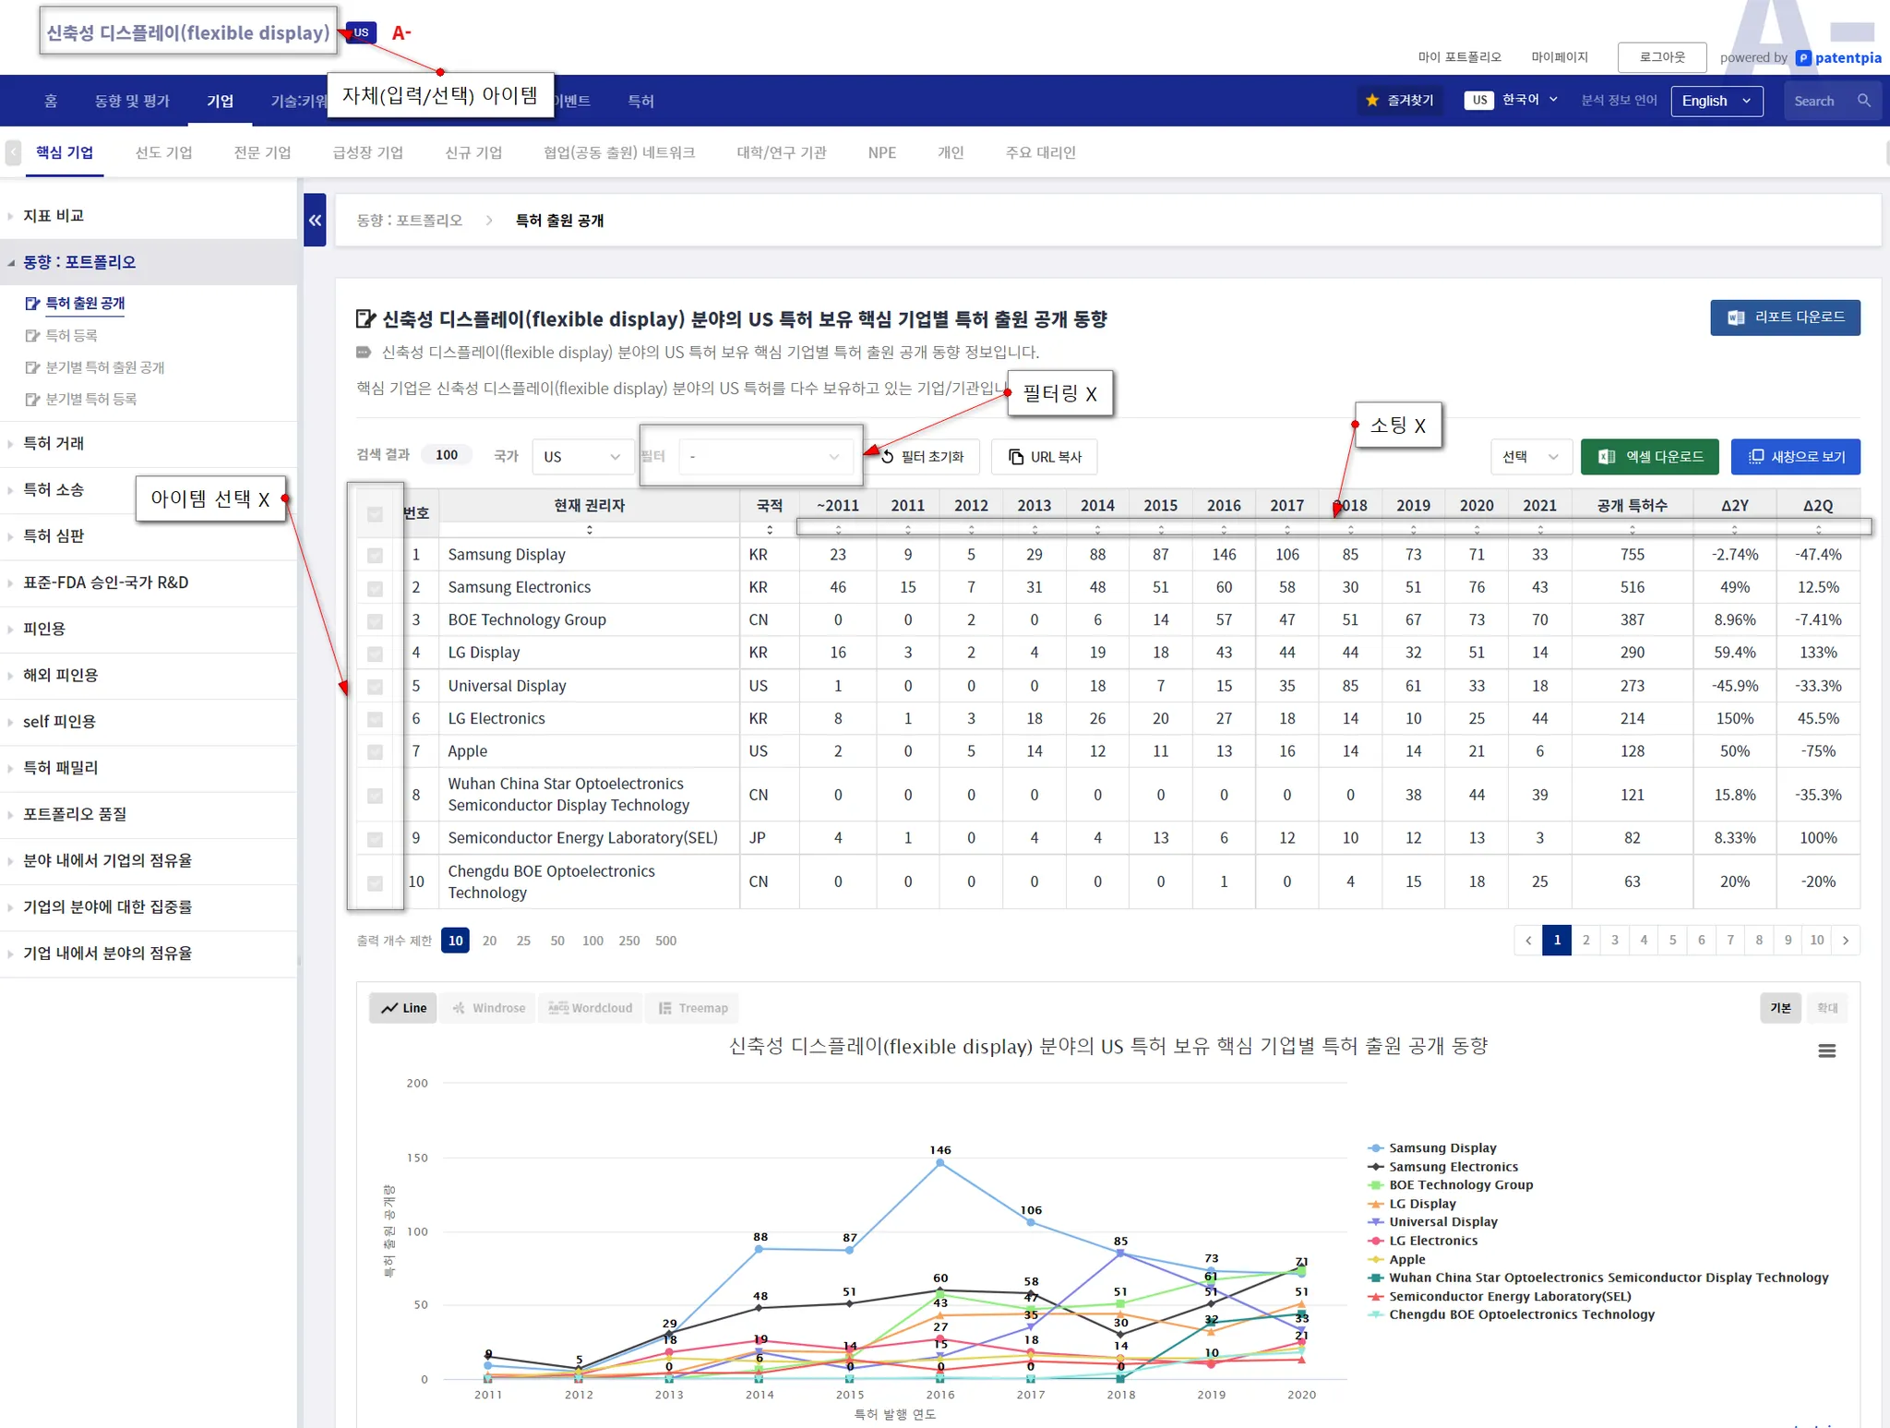The width and height of the screenshot is (1890, 1428).
Task: Click the chart hamburger menu icon
Action: 1826,1050
